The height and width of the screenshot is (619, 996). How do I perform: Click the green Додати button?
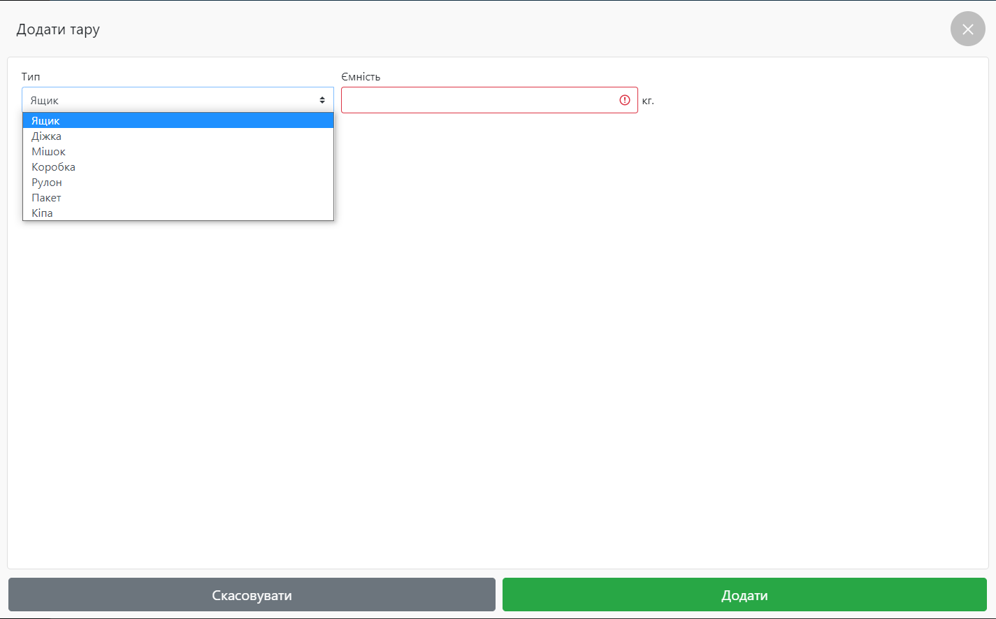tap(744, 595)
